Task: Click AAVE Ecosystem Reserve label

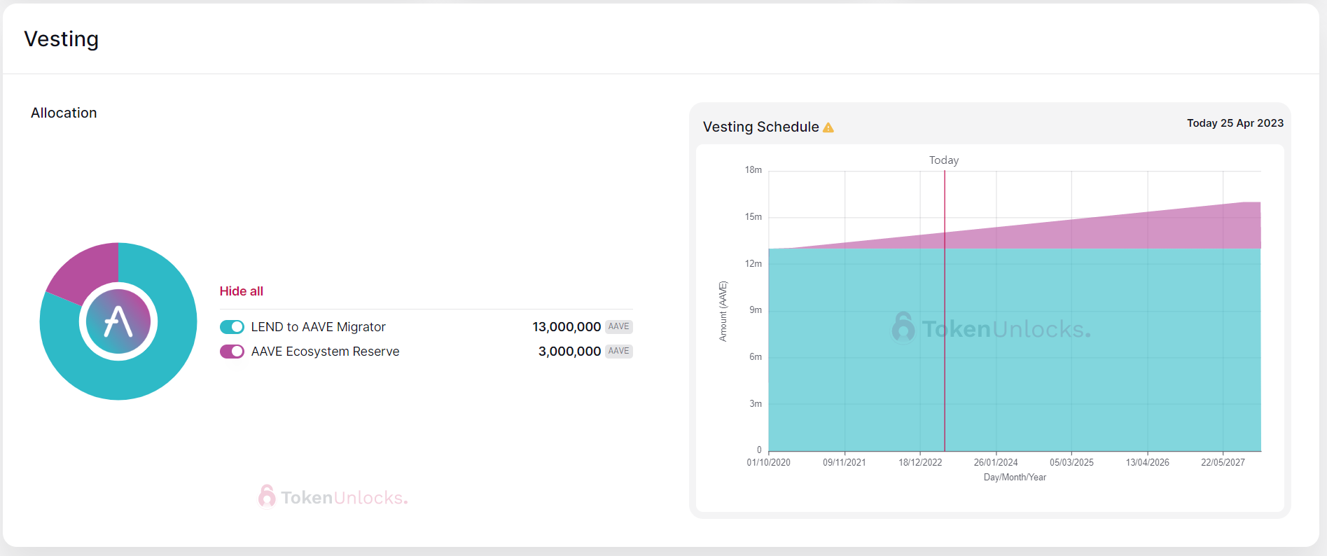Action: (x=325, y=352)
